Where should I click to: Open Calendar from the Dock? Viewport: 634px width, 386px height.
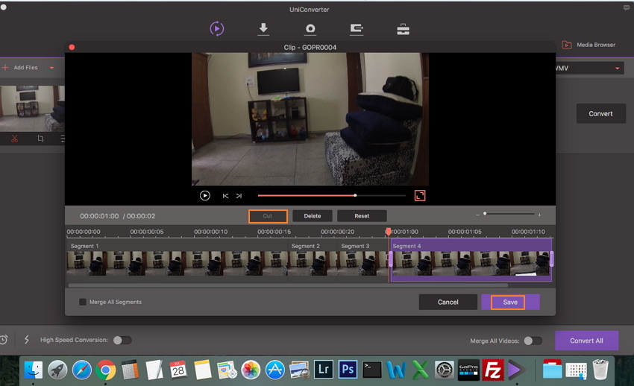[178, 370]
